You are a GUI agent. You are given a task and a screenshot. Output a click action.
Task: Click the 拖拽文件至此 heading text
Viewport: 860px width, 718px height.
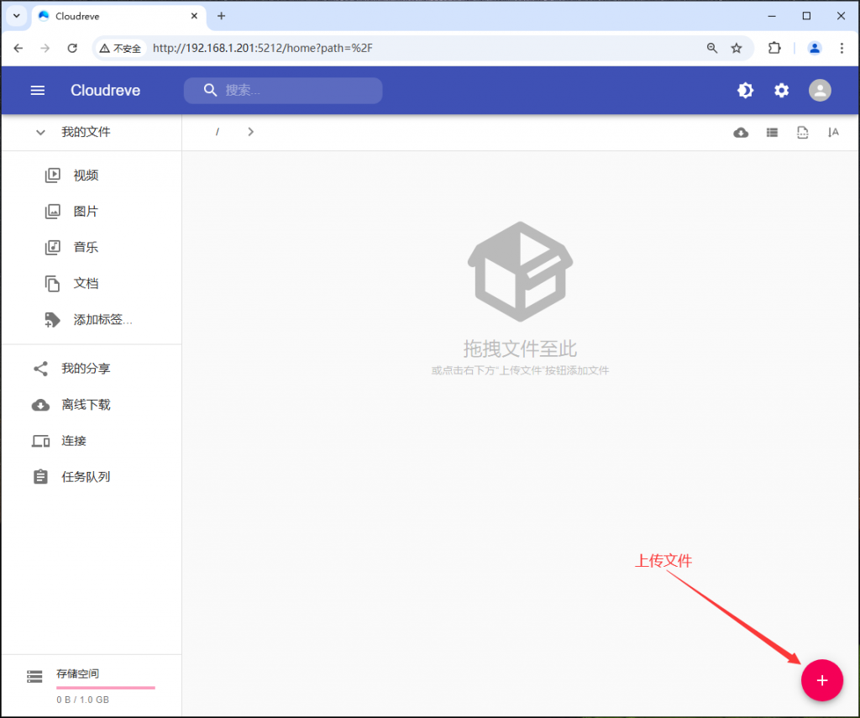pyautogui.click(x=520, y=349)
